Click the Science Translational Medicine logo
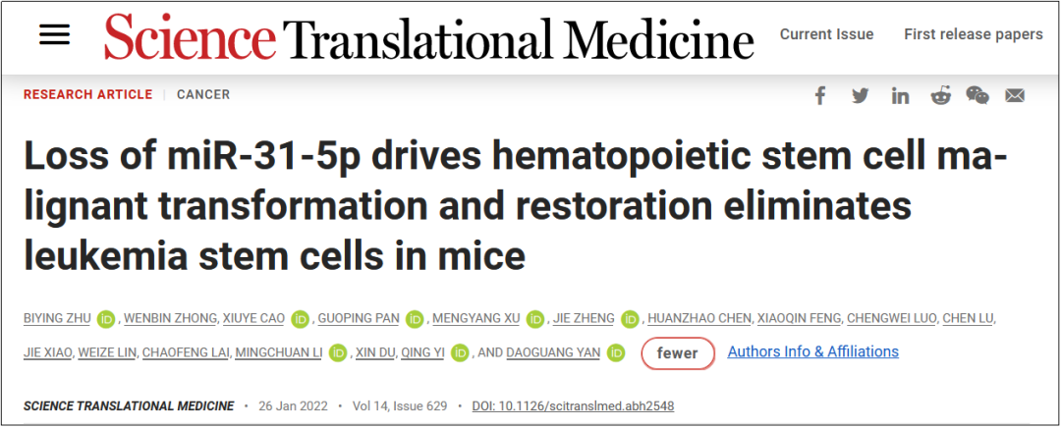The height and width of the screenshot is (428, 1061). [429, 37]
